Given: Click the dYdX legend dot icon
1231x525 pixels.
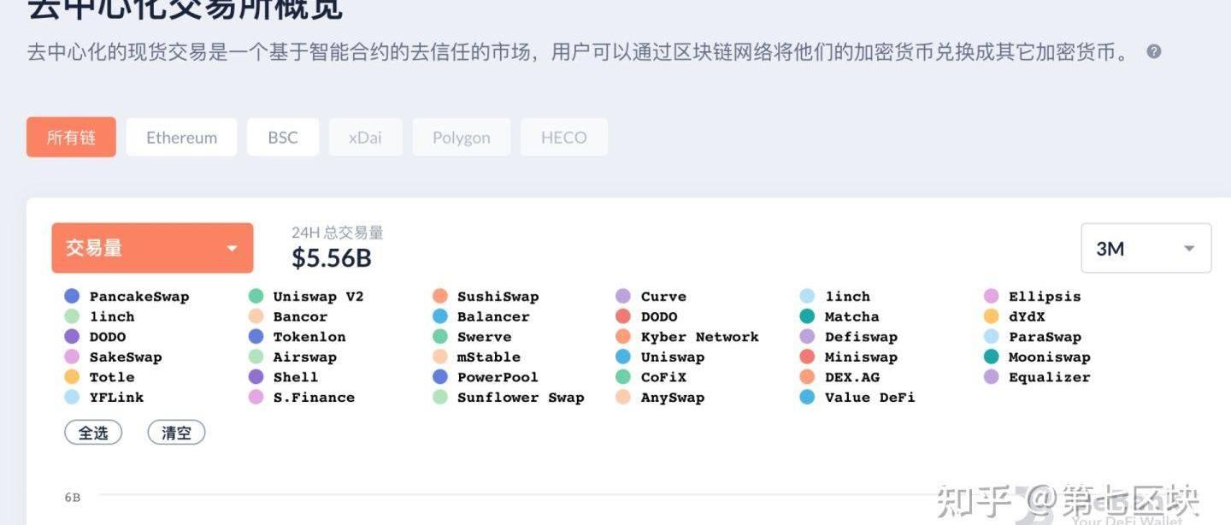Looking at the screenshot, I should click(x=991, y=317).
